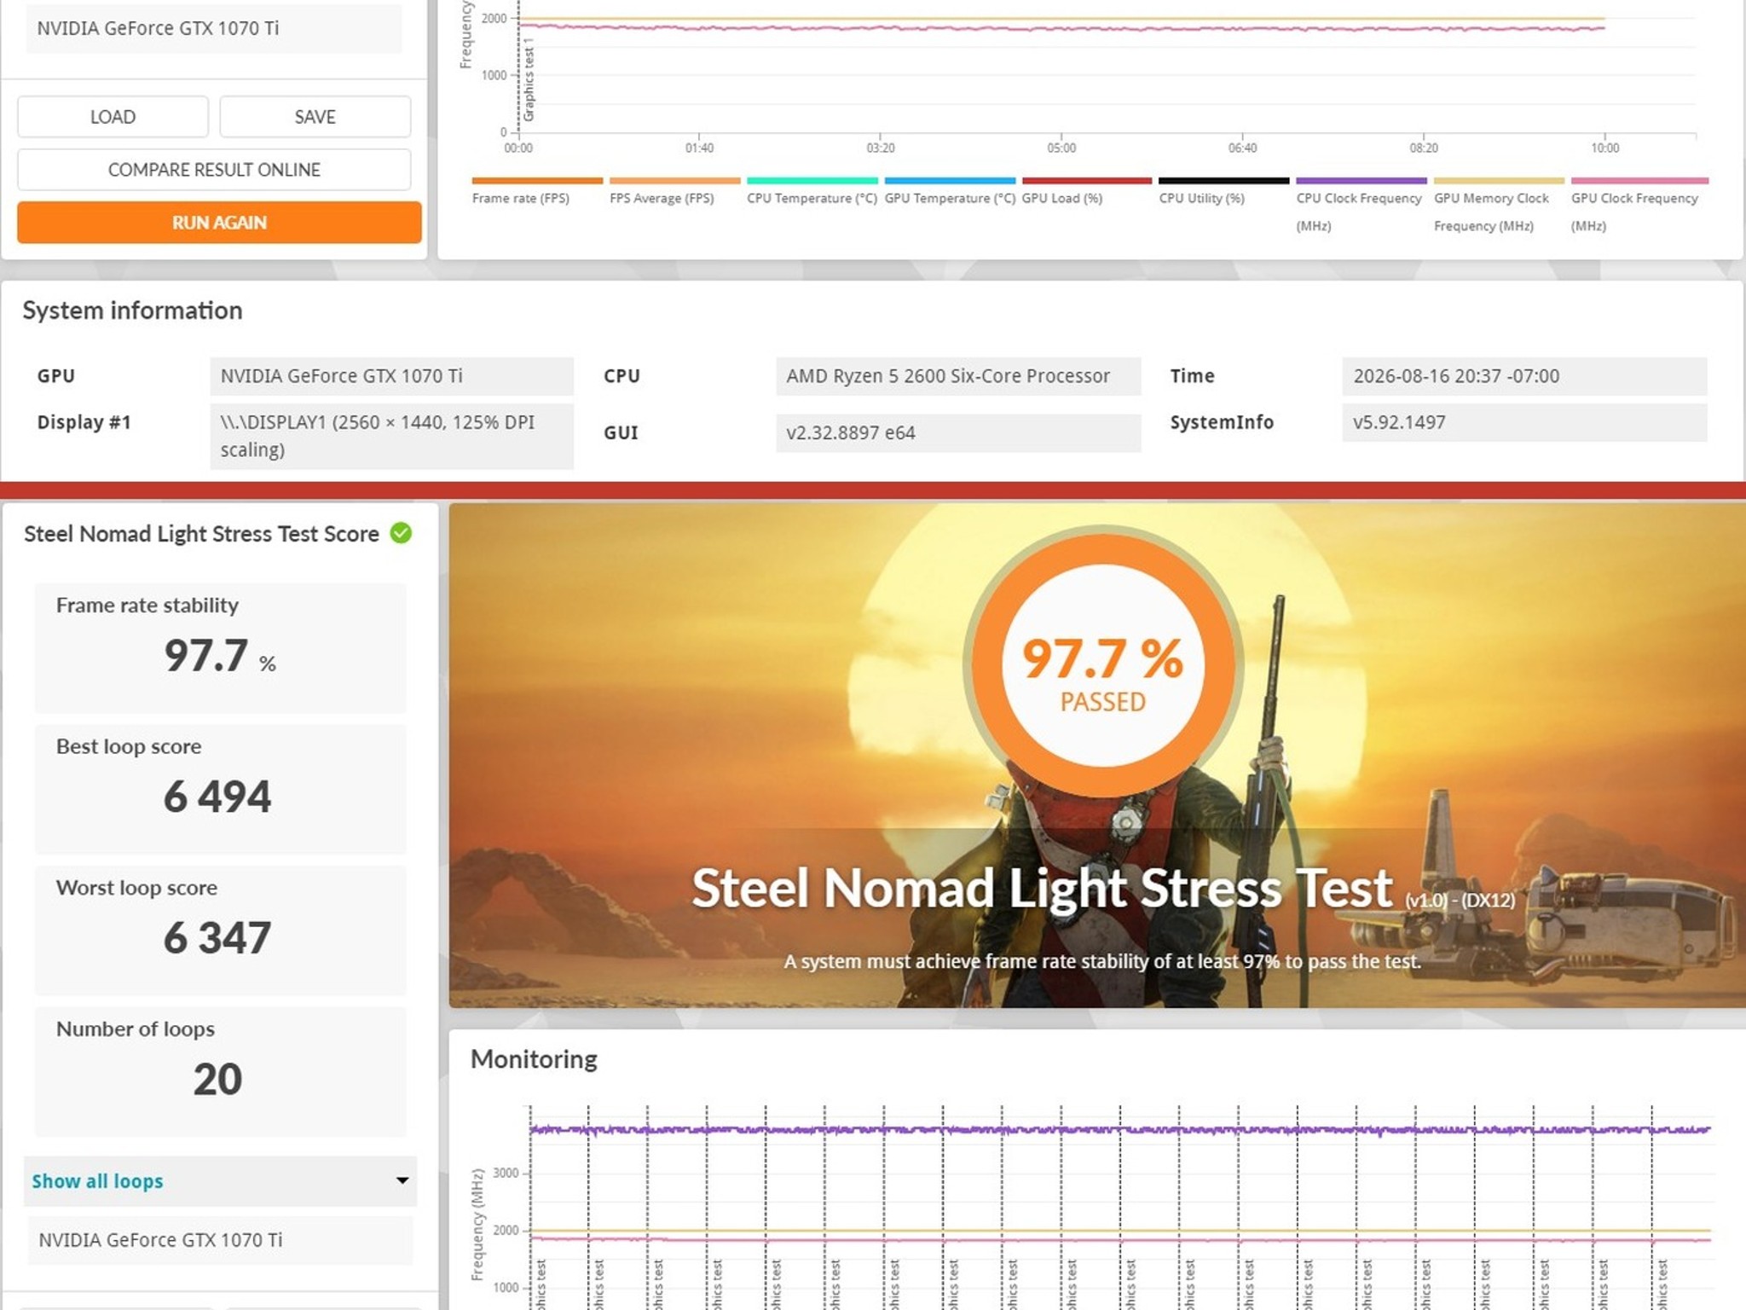Click the 97% pass requirement description text

[x=1102, y=961]
